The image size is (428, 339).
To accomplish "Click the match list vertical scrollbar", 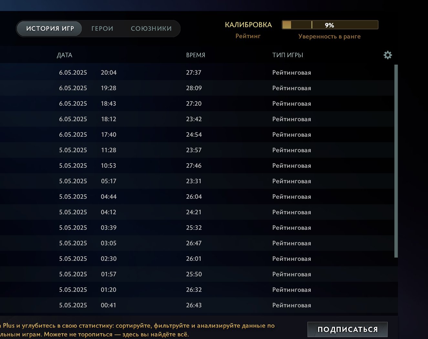I will click(x=396, y=161).
